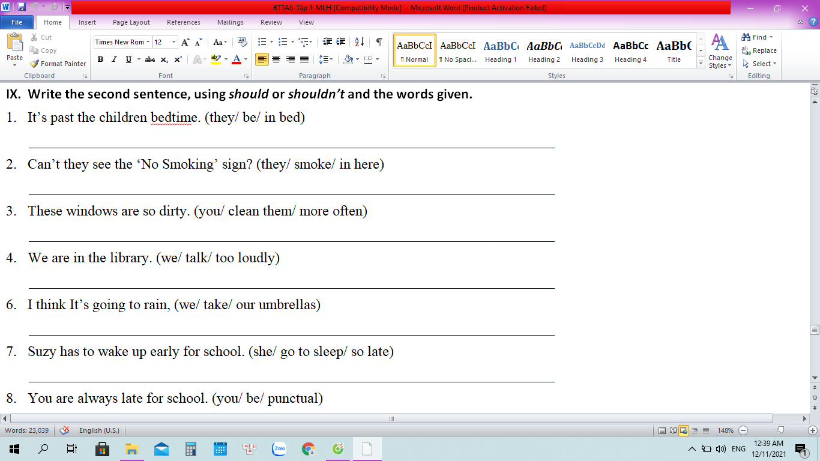Open the Numbering list dropdown arrow
Image resolution: width=820 pixels, height=461 pixels.
pos(292,42)
